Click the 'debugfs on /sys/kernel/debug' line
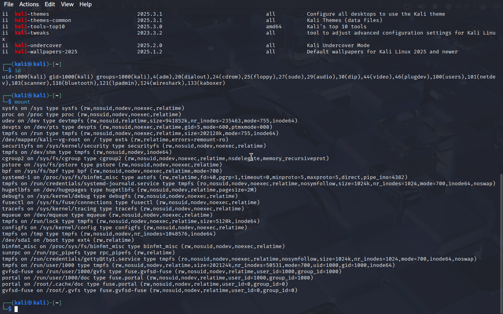 click(x=120, y=196)
